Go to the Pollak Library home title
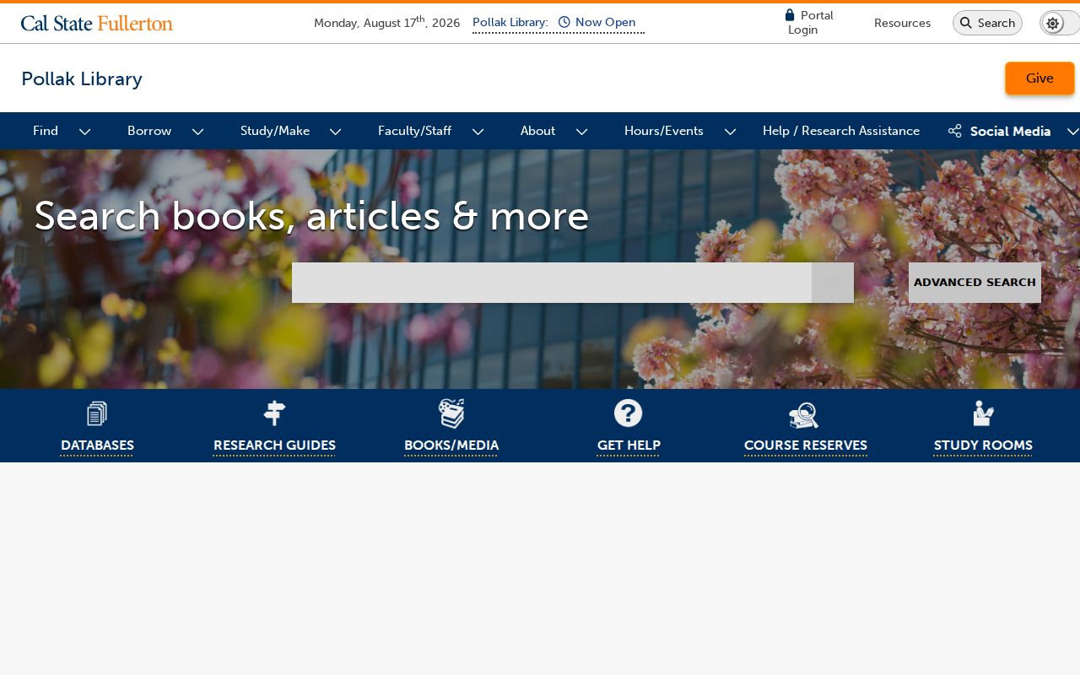Image resolution: width=1080 pixels, height=675 pixels. [82, 78]
